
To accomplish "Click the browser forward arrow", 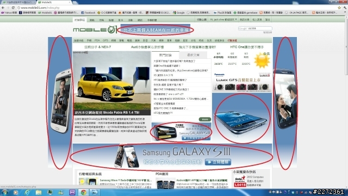I will point(8,8).
